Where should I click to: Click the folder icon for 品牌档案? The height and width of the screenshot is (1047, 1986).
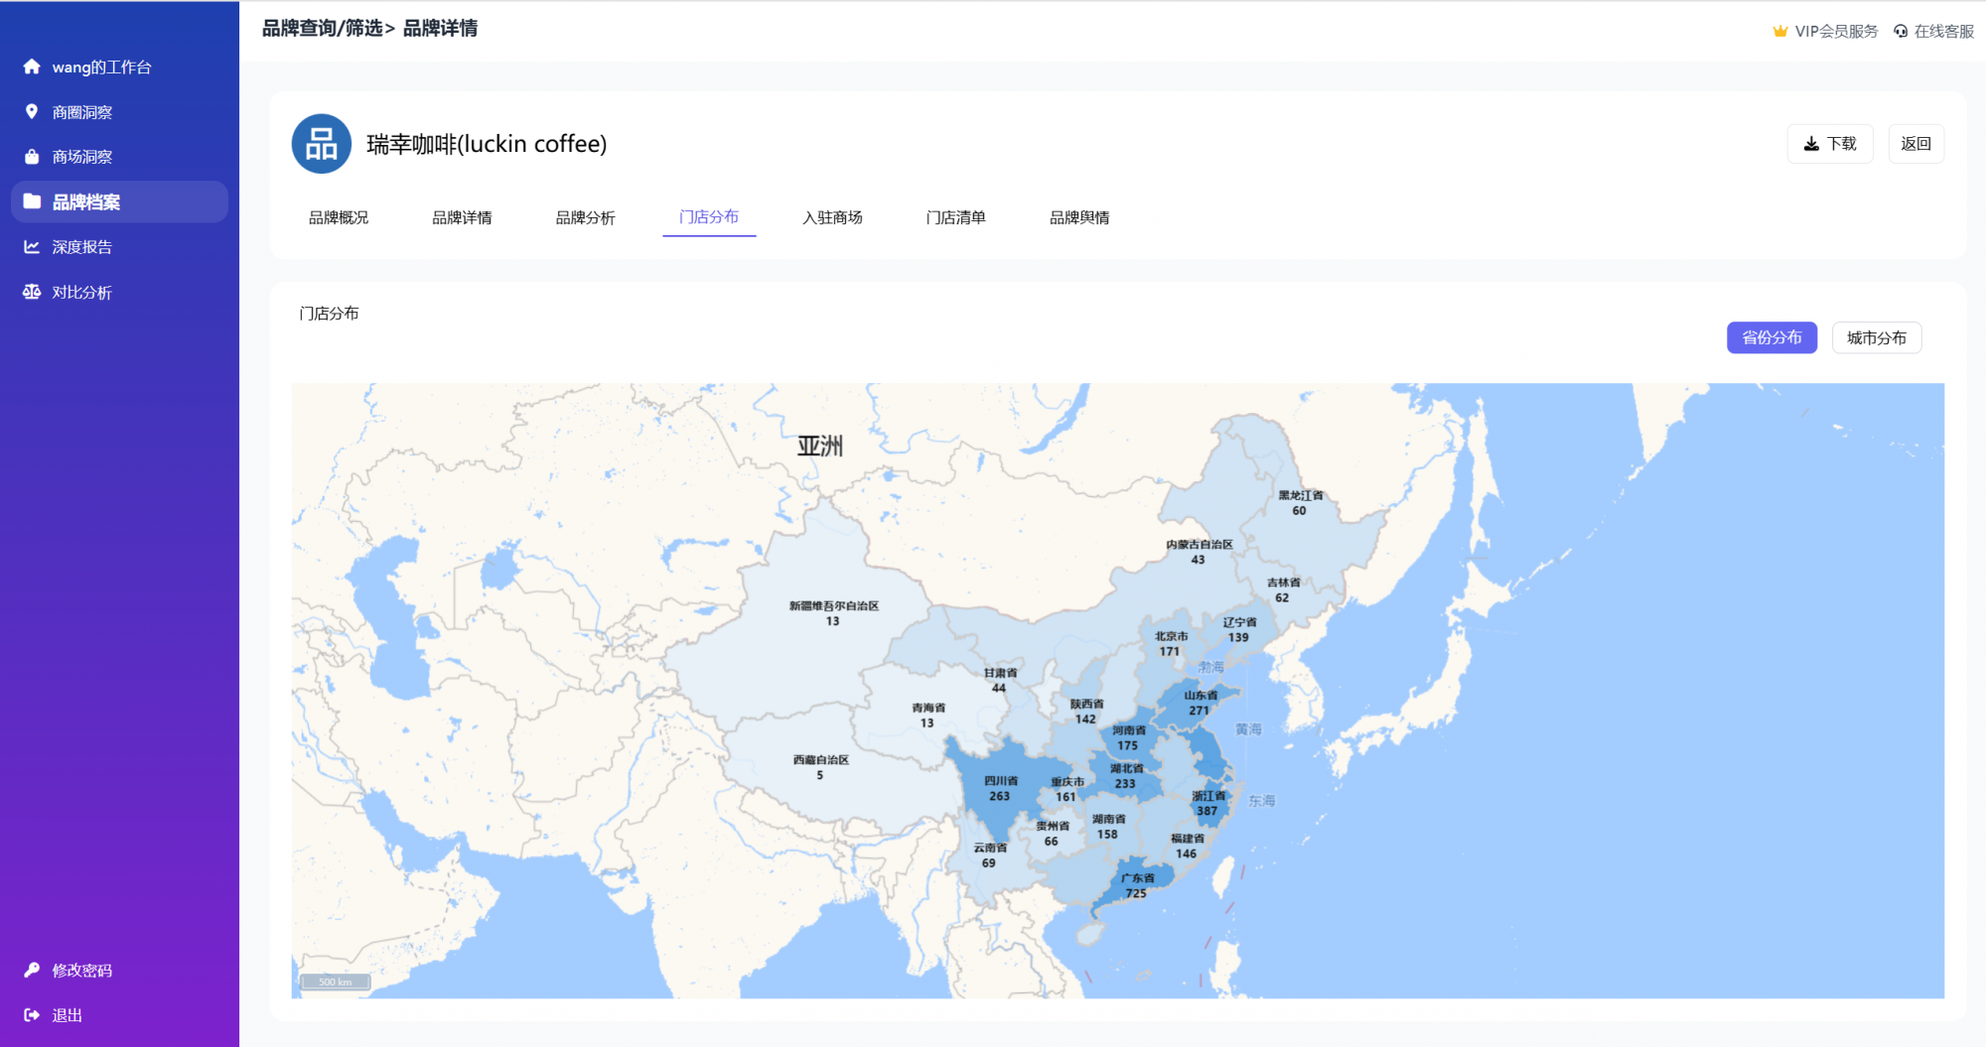[x=32, y=201]
